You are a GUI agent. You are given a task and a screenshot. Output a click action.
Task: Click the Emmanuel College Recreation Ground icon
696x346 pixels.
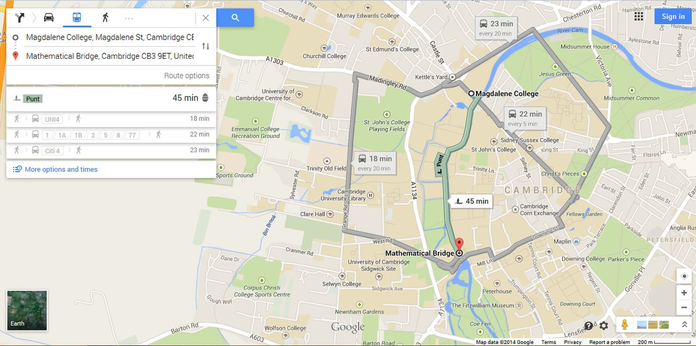point(256,121)
